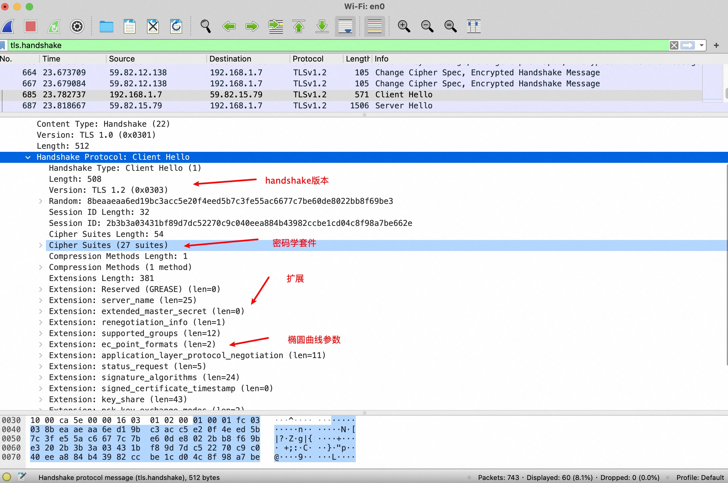Expand Extension: Reserved (GREASE)
This screenshot has height=483, width=728.
[40, 290]
